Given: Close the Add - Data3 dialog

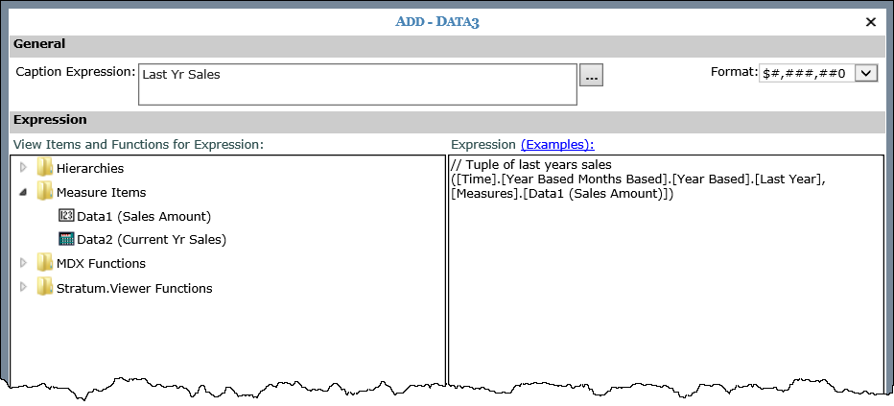Looking at the screenshot, I should [871, 21].
